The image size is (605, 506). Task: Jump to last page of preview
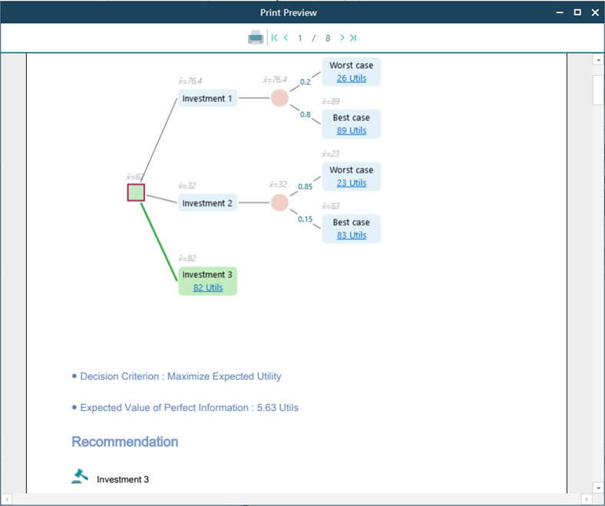(352, 38)
